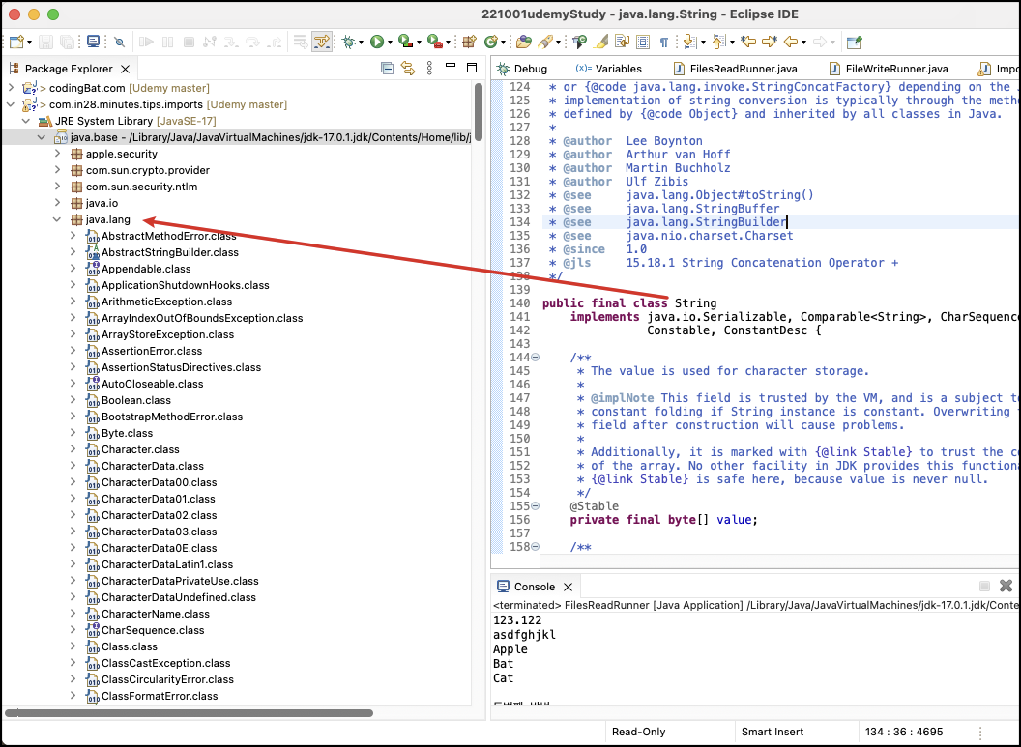Collapse the com.in28.minutes.tips.imports project
This screenshot has width=1021, height=747.
[x=11, y=104]
